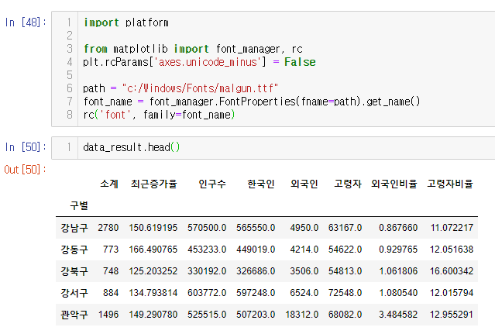Select the 관악구 row label
Viewport: 495px width, 334px height.
74,315
